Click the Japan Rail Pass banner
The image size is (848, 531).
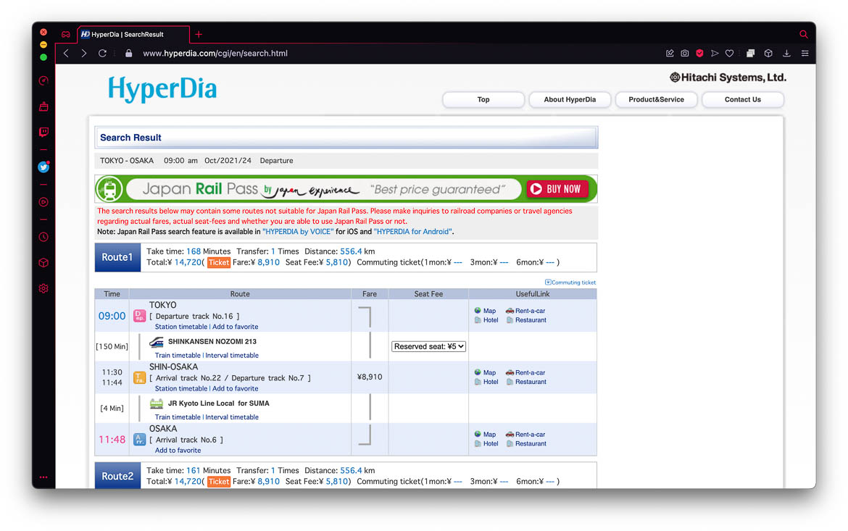[346, 189]
